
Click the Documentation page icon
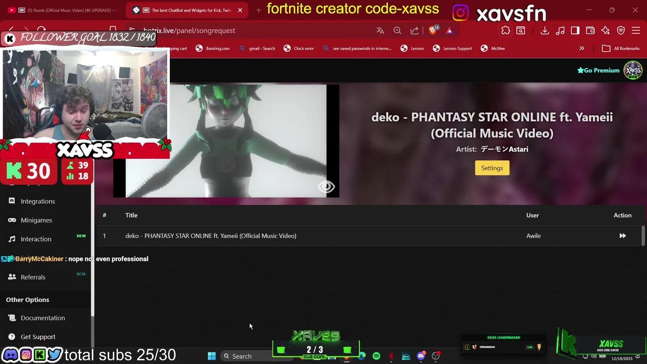coord(12,318)
